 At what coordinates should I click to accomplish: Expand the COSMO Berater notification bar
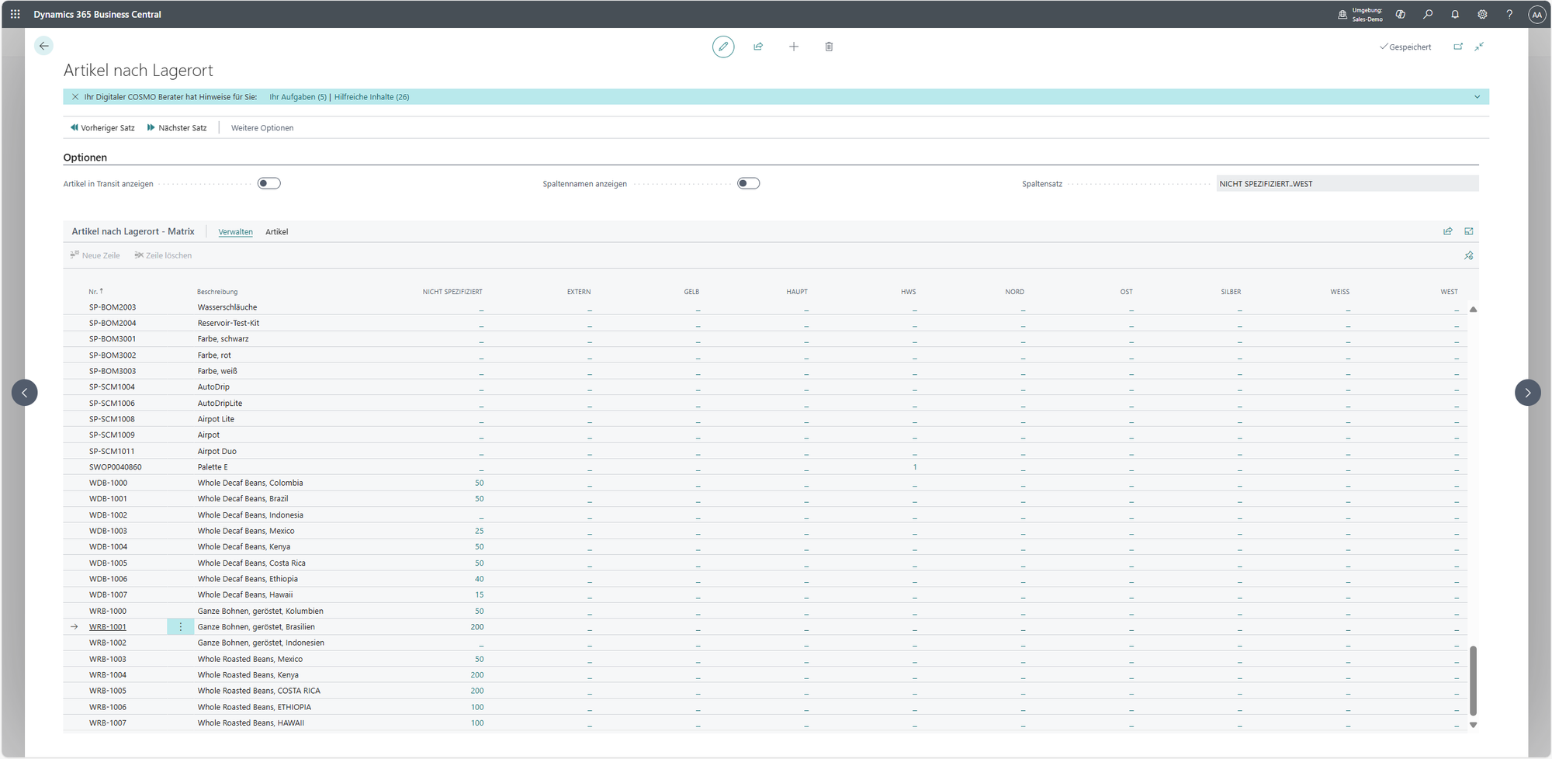point(1477,97)
